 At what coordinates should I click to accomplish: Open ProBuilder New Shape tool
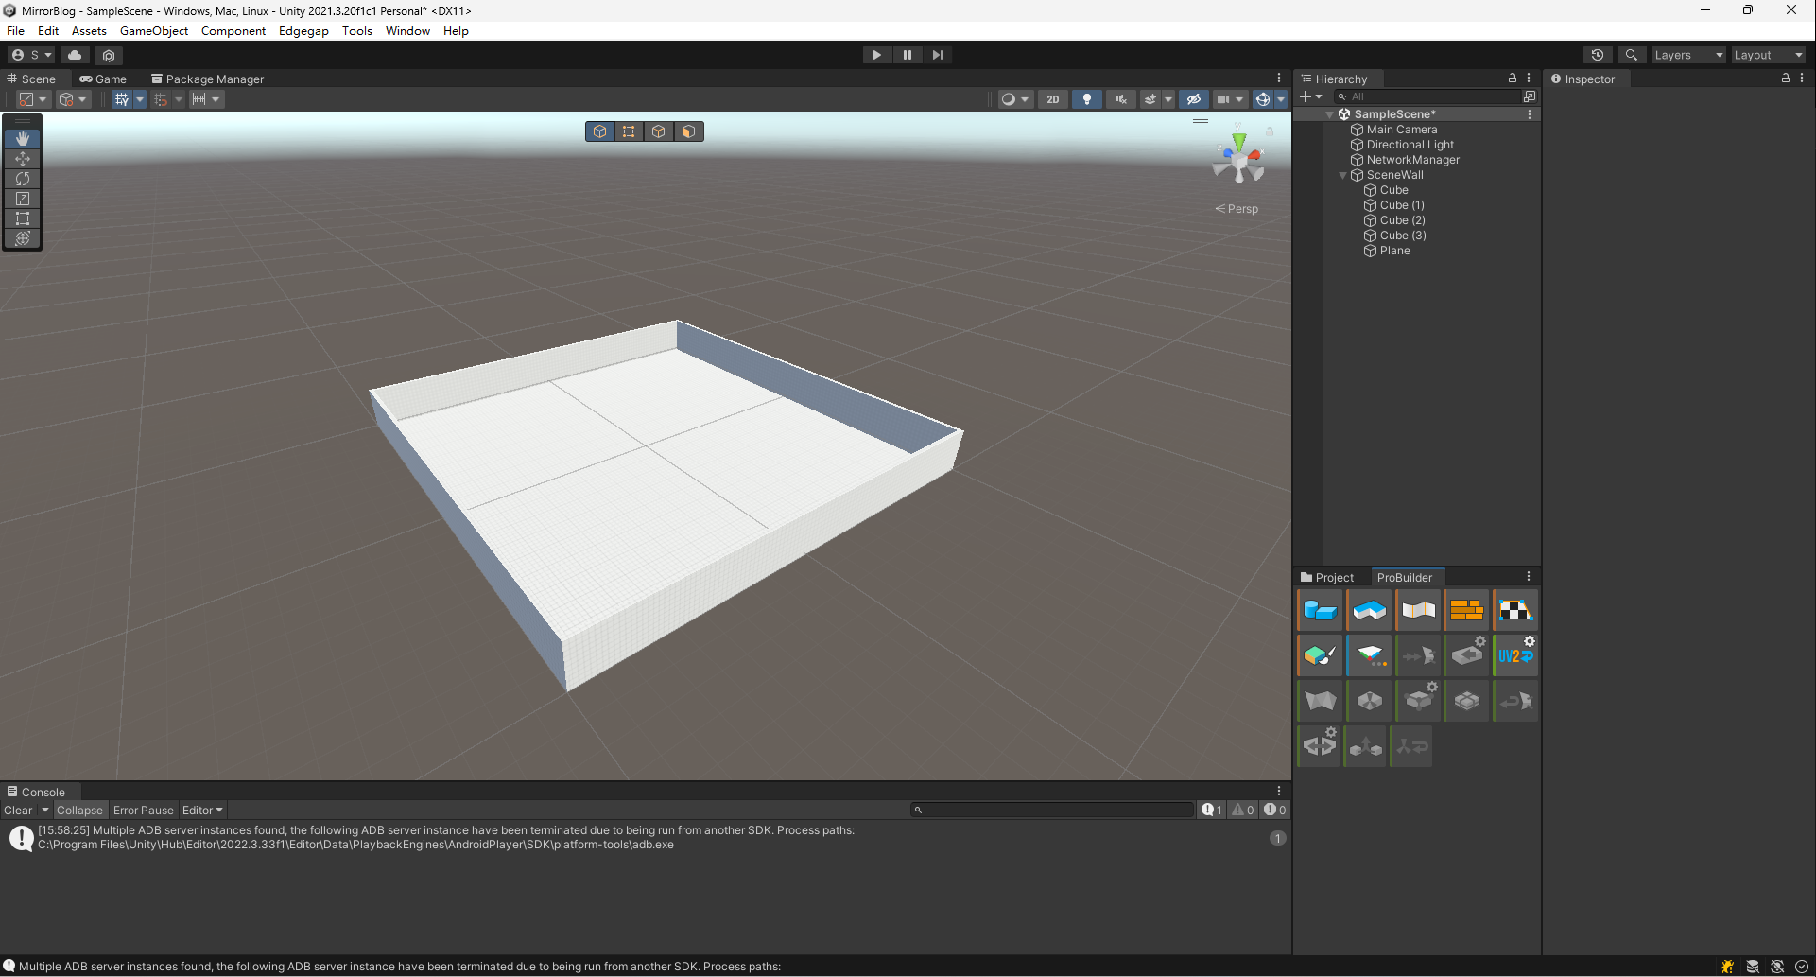pos(1320,610)
